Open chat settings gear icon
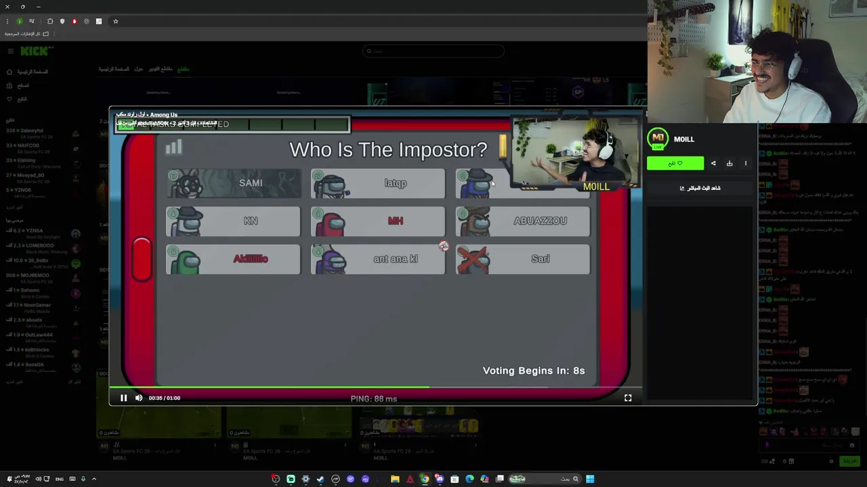 831,461
